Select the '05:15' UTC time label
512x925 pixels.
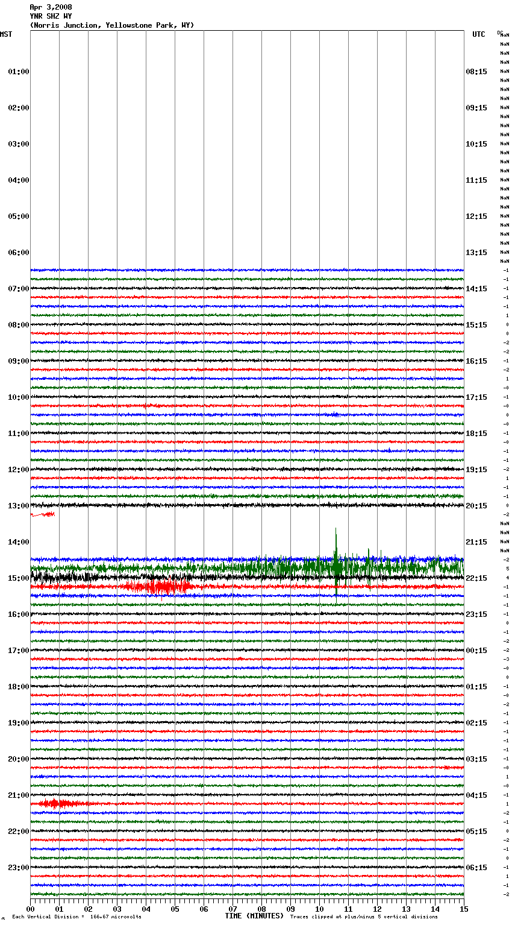pos(476,832)
